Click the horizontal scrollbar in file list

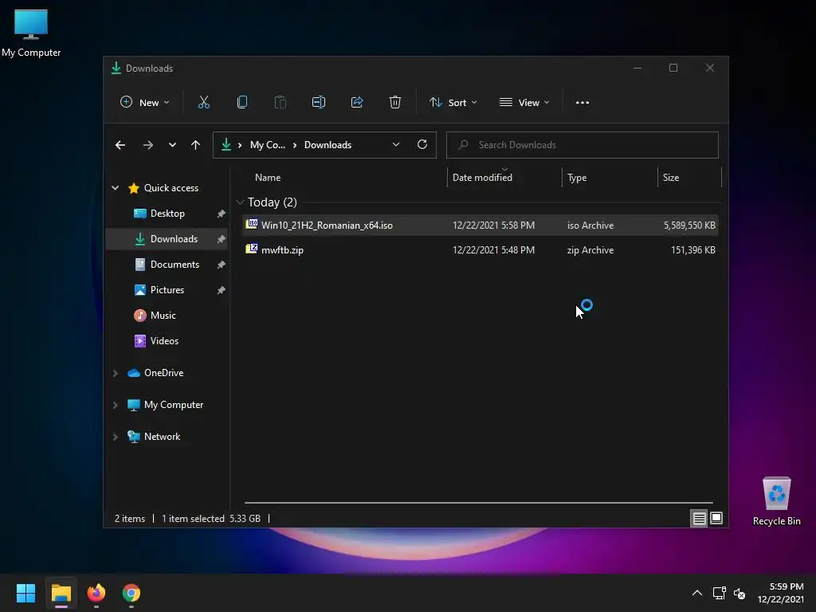[478, 503]
